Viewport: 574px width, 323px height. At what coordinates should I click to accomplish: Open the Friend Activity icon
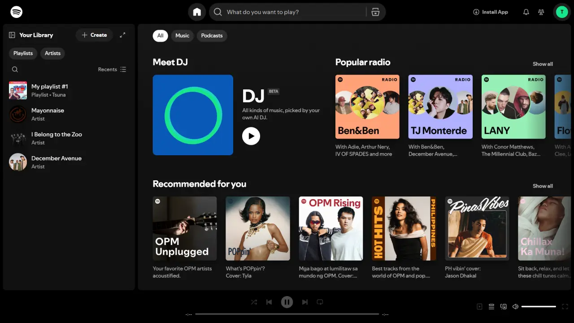(541, 12)
